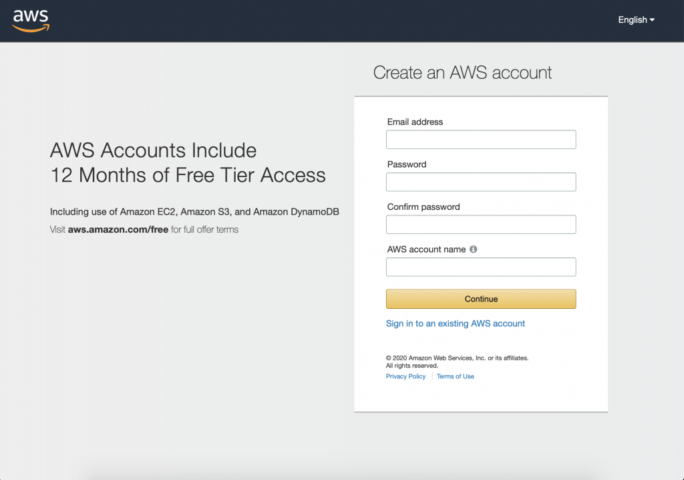The image size is (684, 480).
Task: Focus the Email address input field
Action: pyautogui.click(x=481, y=140)
